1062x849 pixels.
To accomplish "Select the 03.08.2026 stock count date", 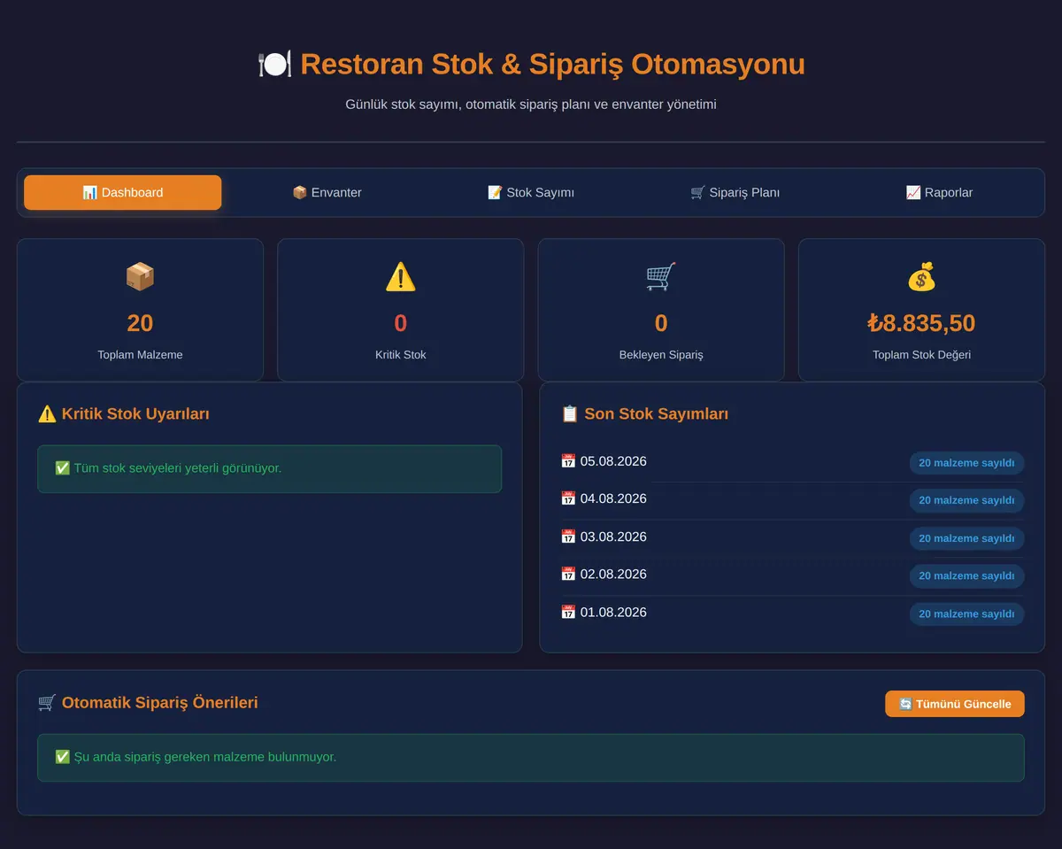I will (613, 536).
